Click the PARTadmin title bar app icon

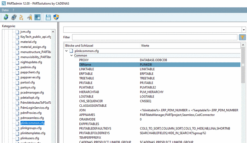tap(4, 3)
